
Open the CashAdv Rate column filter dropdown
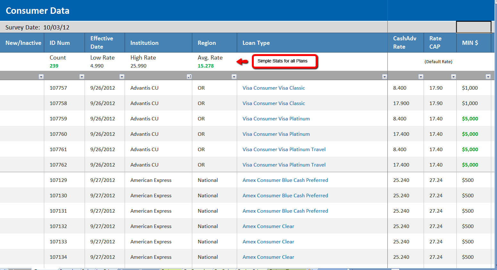(x=421, y=77)
